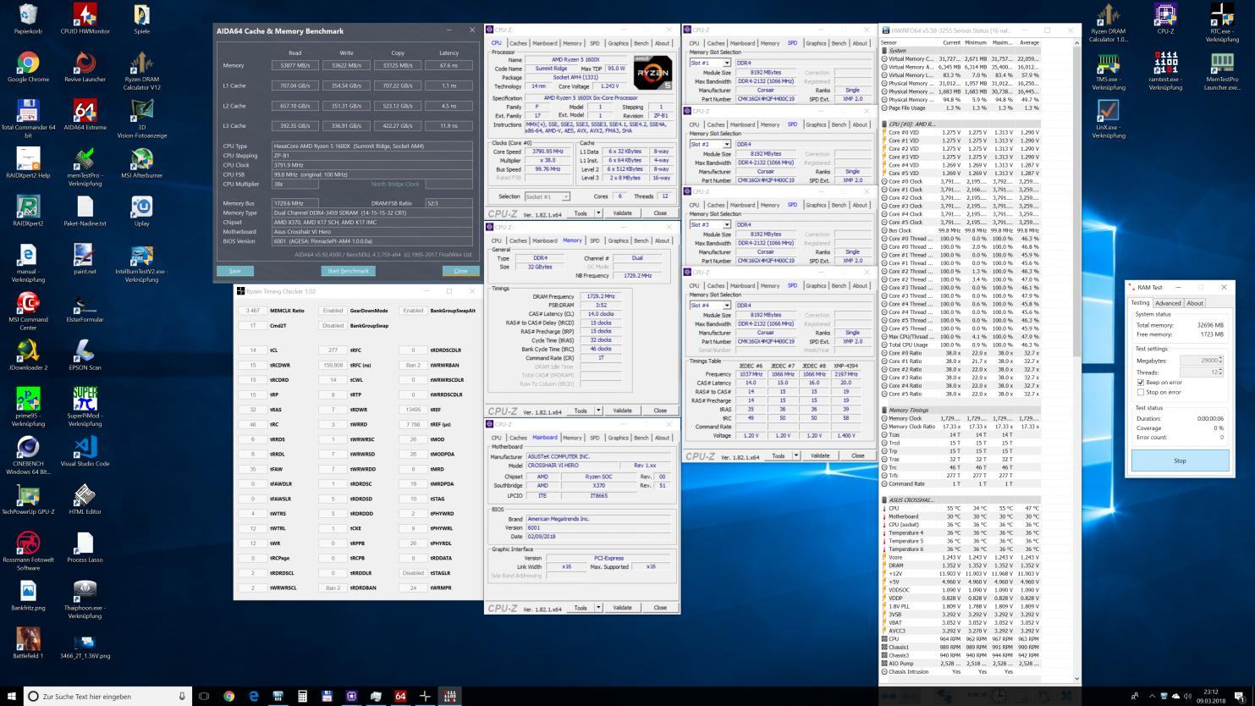Open the CPUID HWMonitor desktop icon
The height and width of the screenshot is (706, 1255).
(85, 19)
